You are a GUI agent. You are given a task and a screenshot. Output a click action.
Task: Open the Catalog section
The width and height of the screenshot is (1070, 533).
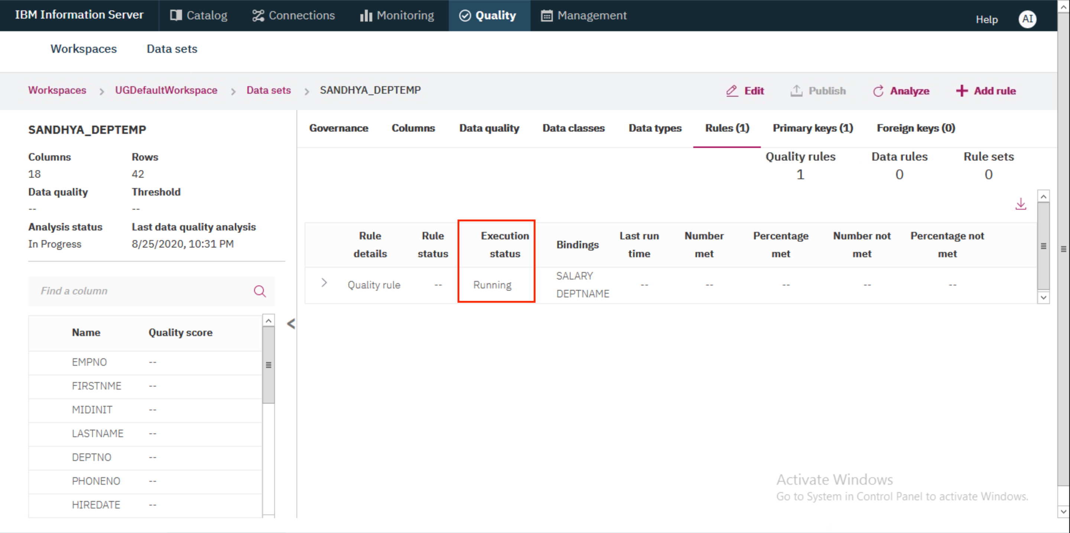[x=198, y=15]
